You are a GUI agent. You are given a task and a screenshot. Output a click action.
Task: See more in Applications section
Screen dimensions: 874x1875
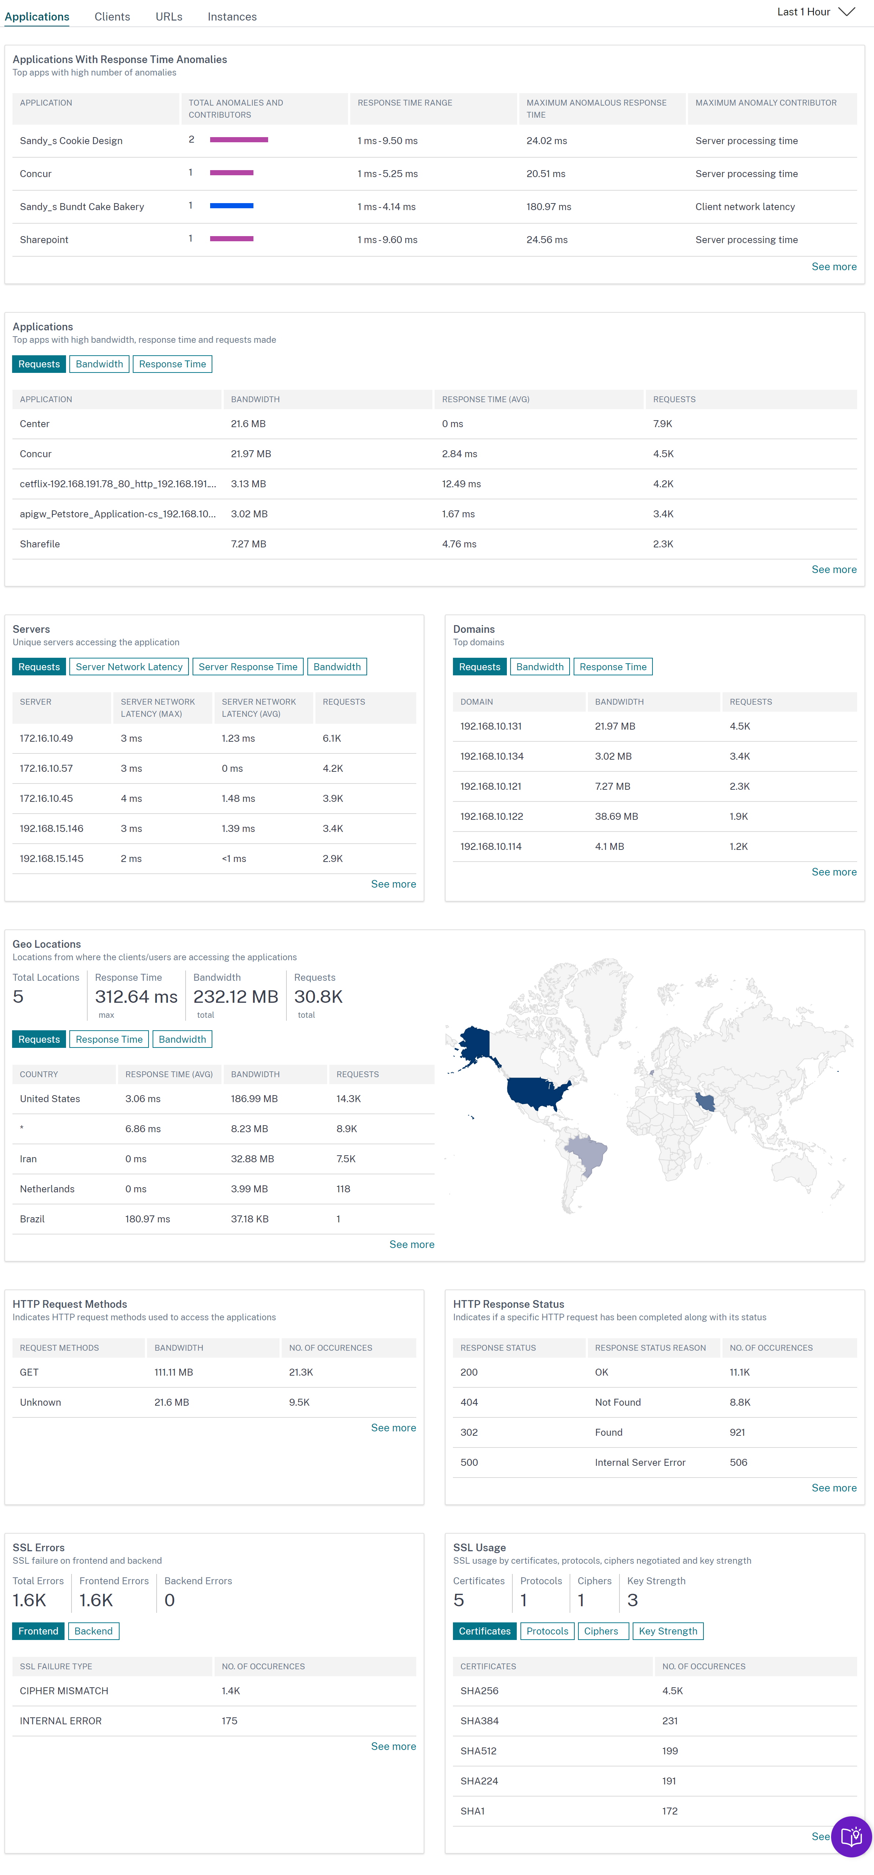point(834,570)
